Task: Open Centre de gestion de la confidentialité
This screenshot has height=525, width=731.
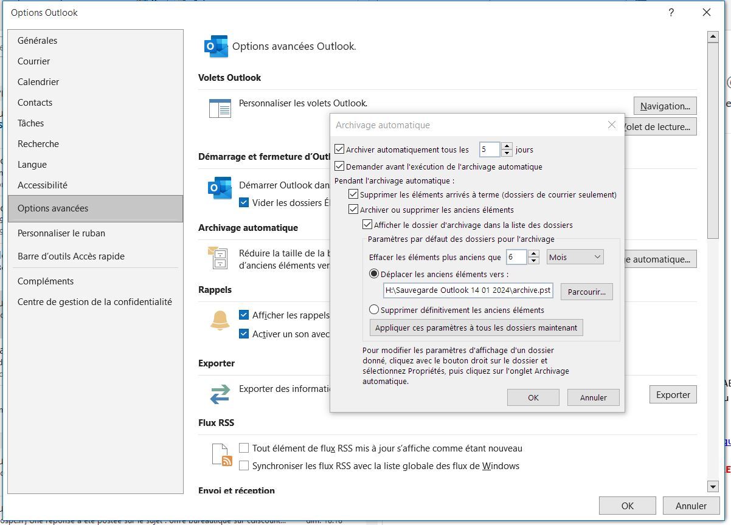Action: pyautogui.click(x=95, y=302)
